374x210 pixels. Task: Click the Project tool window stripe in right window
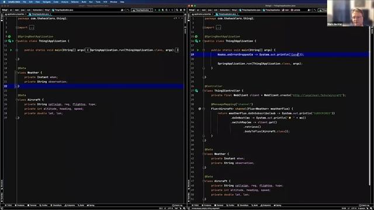click(x=188, y=17)
